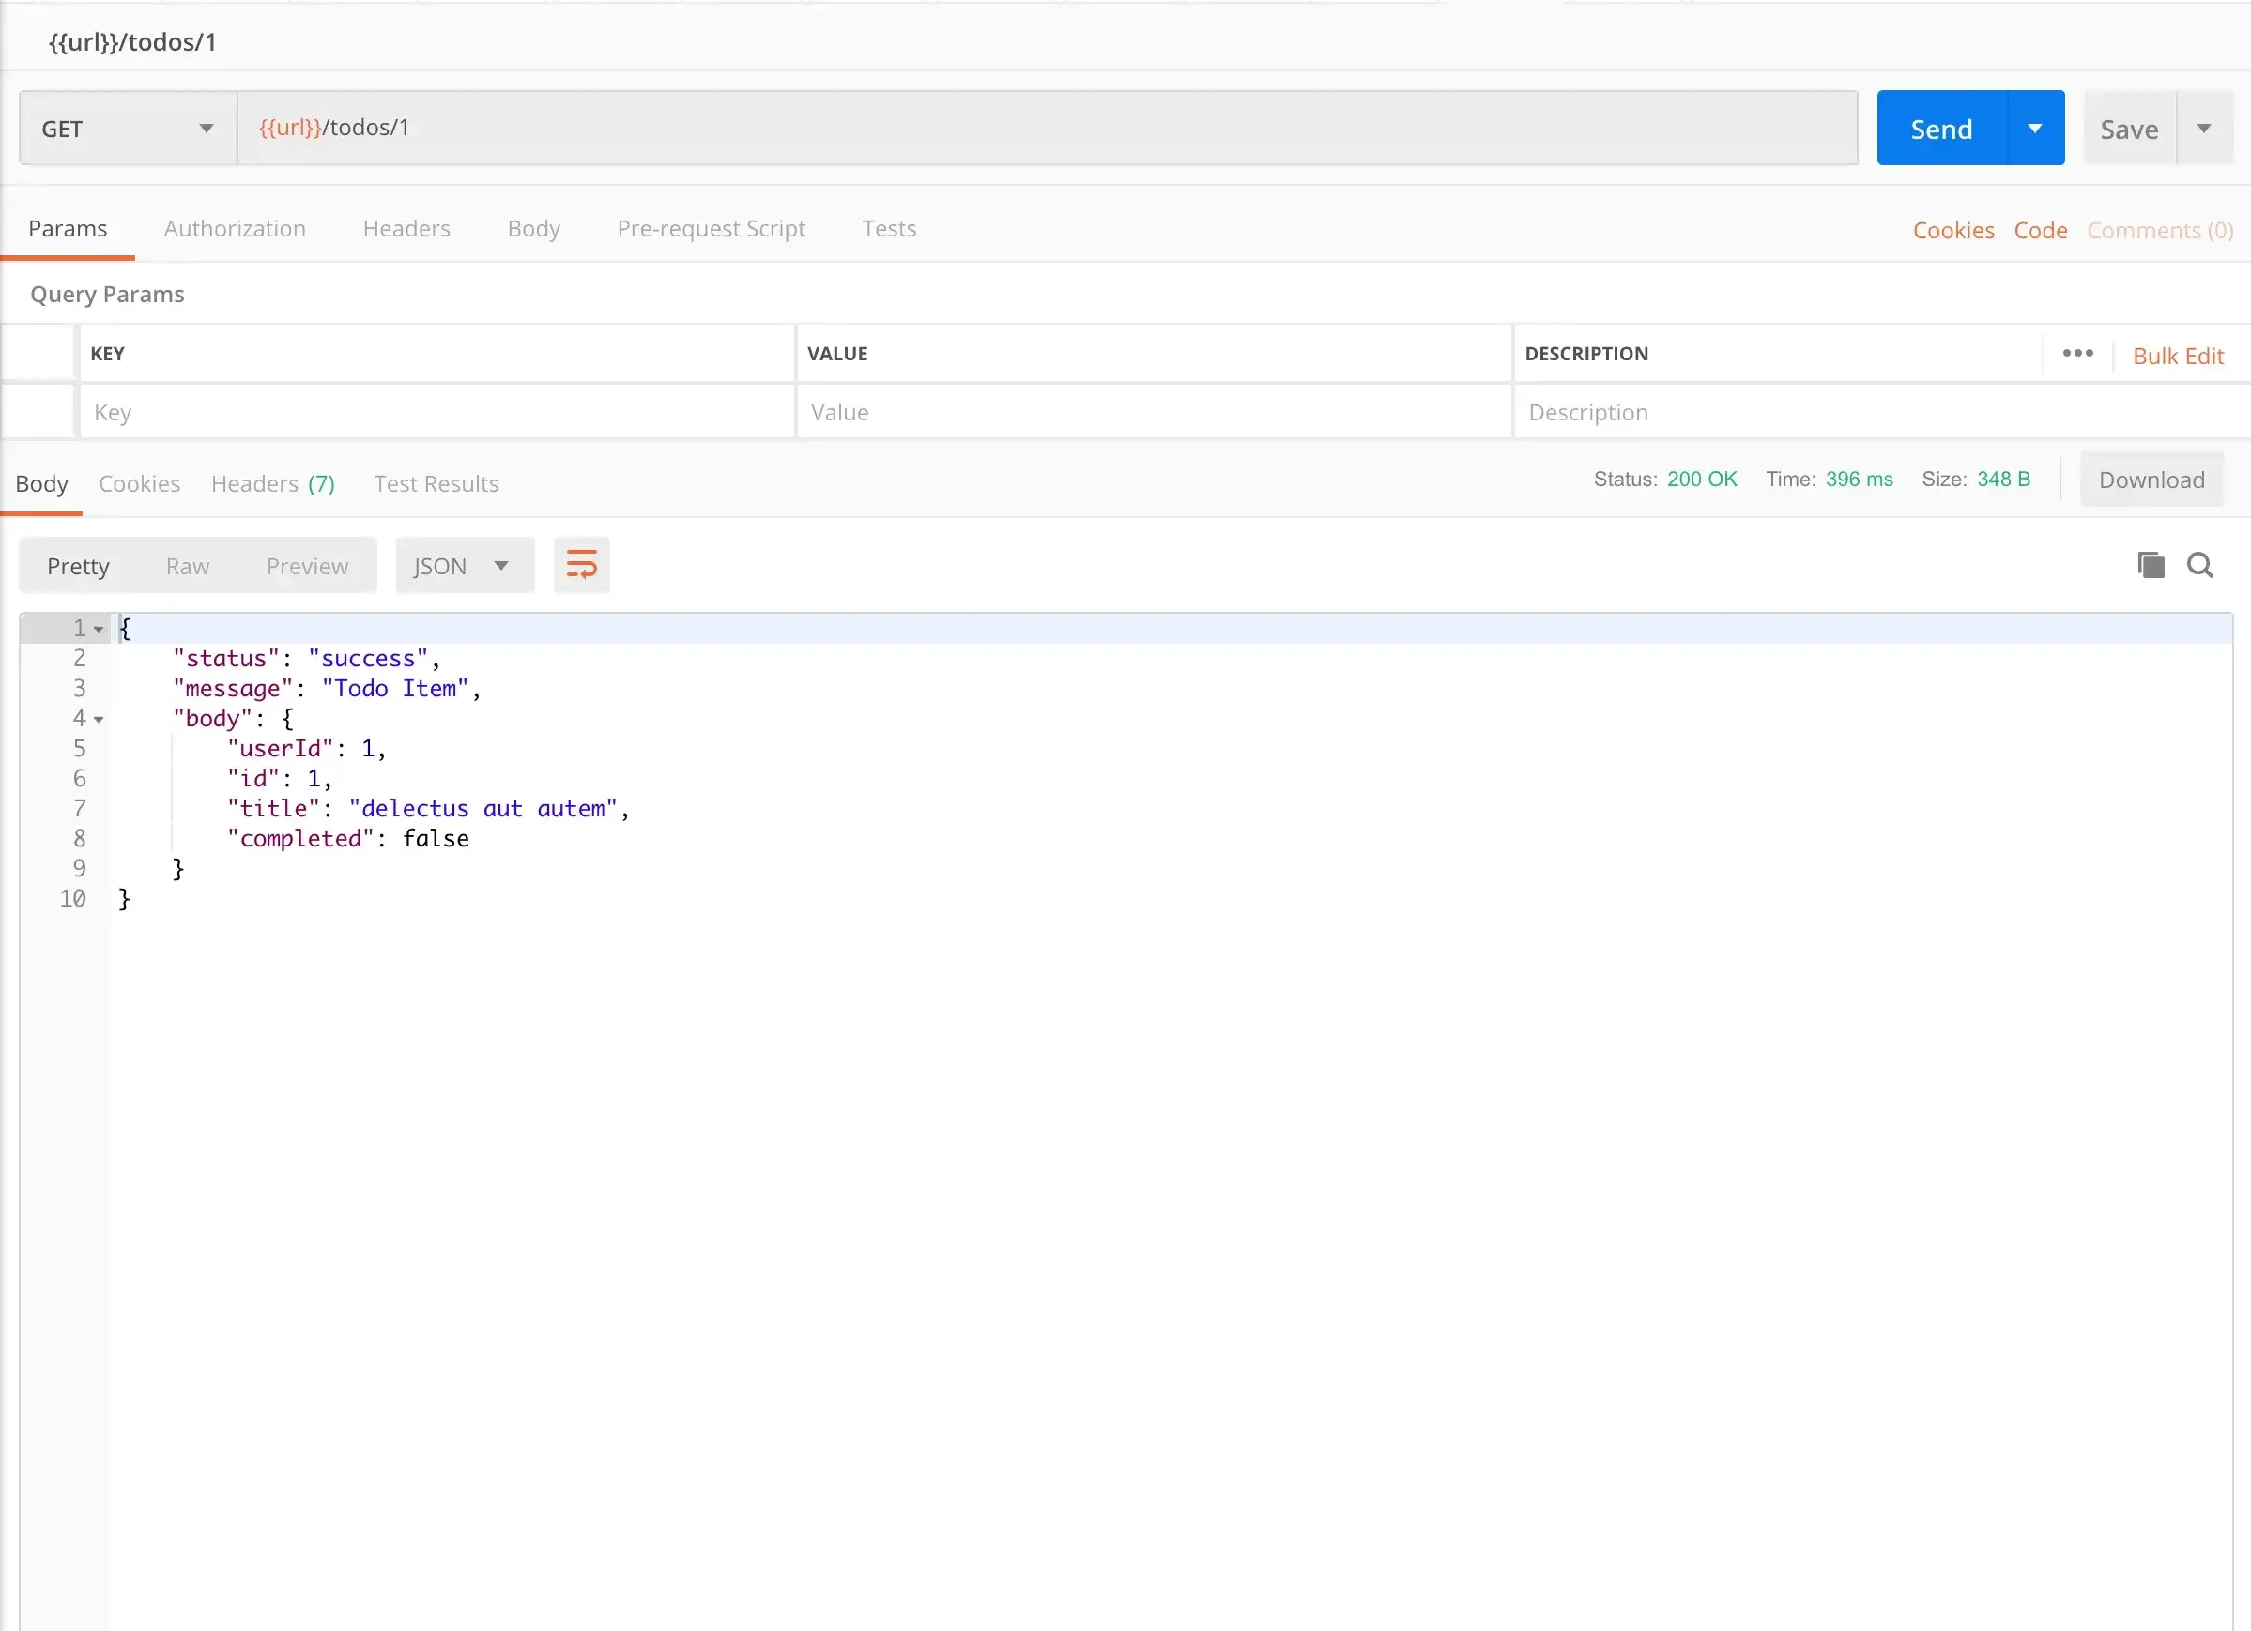Collapse the "body" object at line 4
The image size is (2251, 1631).
99,719
